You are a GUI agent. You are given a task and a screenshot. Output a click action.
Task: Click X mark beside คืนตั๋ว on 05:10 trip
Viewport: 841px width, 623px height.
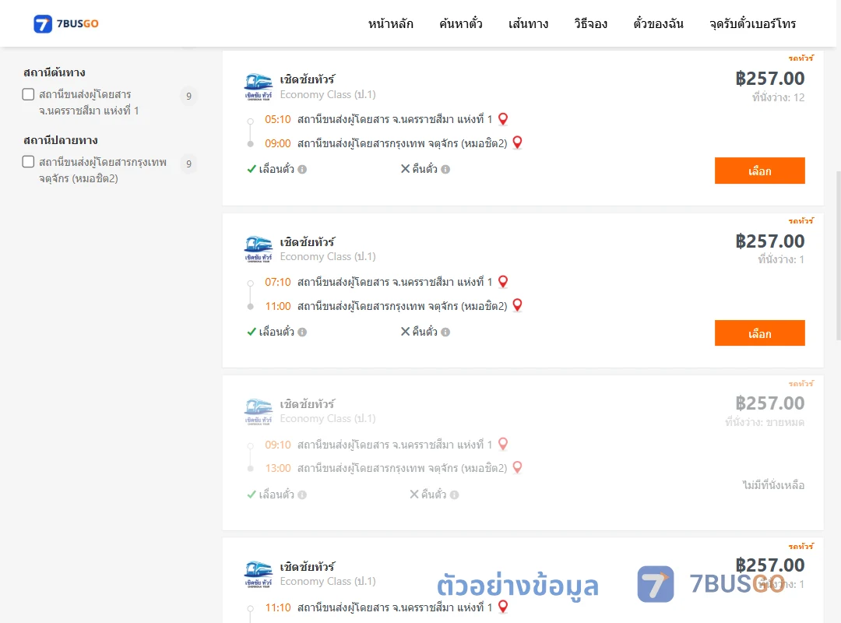[406, 168]
